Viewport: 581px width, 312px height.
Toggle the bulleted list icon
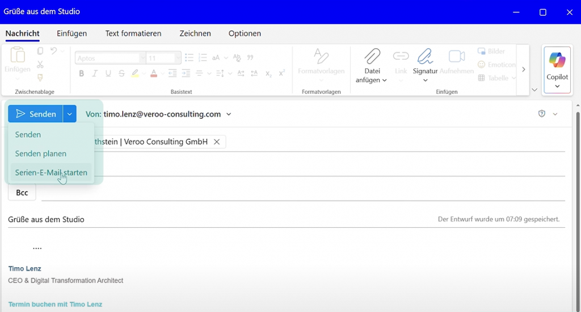click(189, 57)
